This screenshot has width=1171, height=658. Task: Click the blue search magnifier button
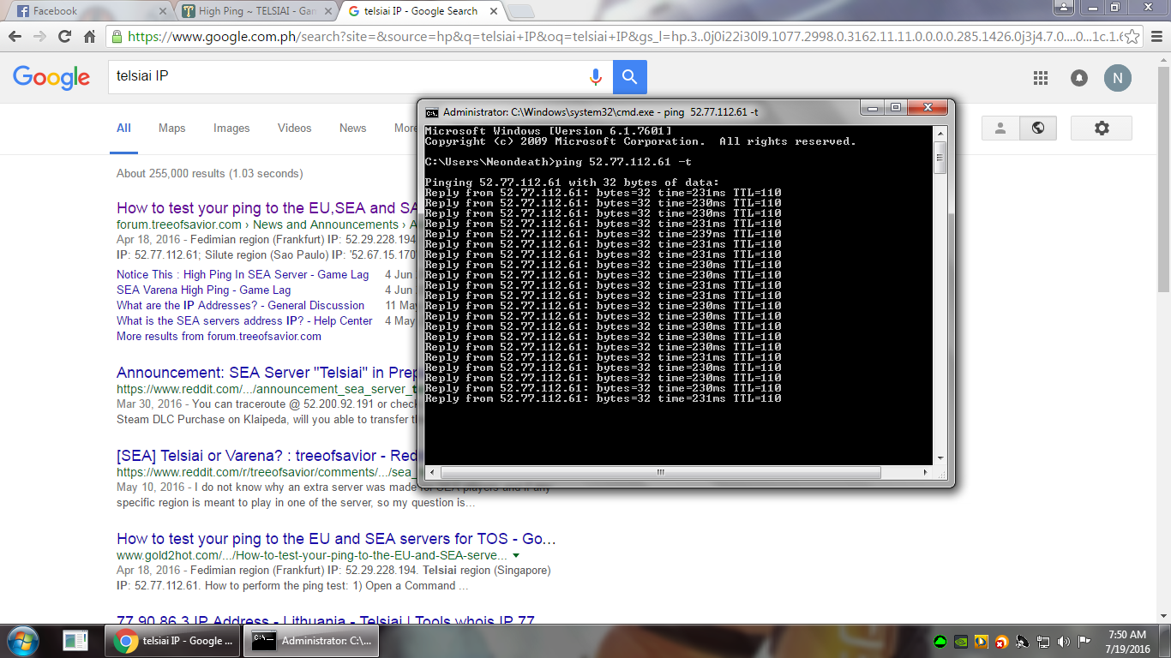point(630,77)
